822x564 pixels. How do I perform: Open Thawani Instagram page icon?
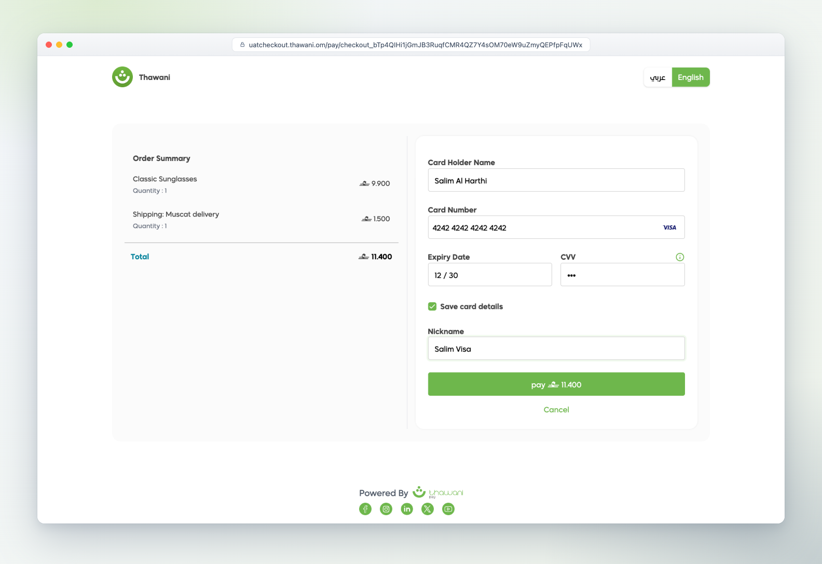(x=386, y=509)
